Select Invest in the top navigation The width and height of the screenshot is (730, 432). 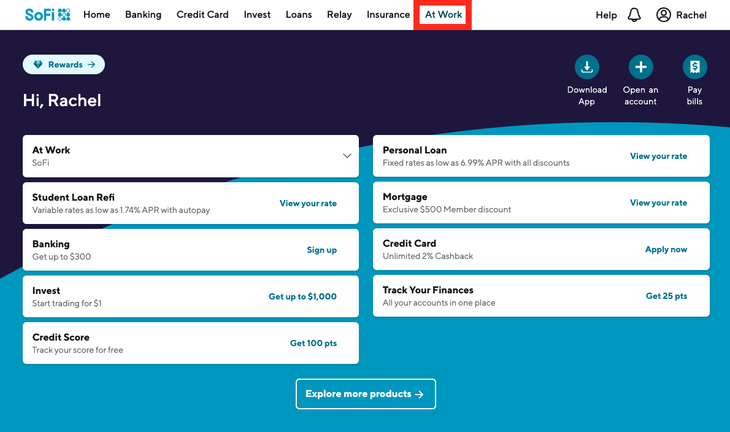coord(257,15)
